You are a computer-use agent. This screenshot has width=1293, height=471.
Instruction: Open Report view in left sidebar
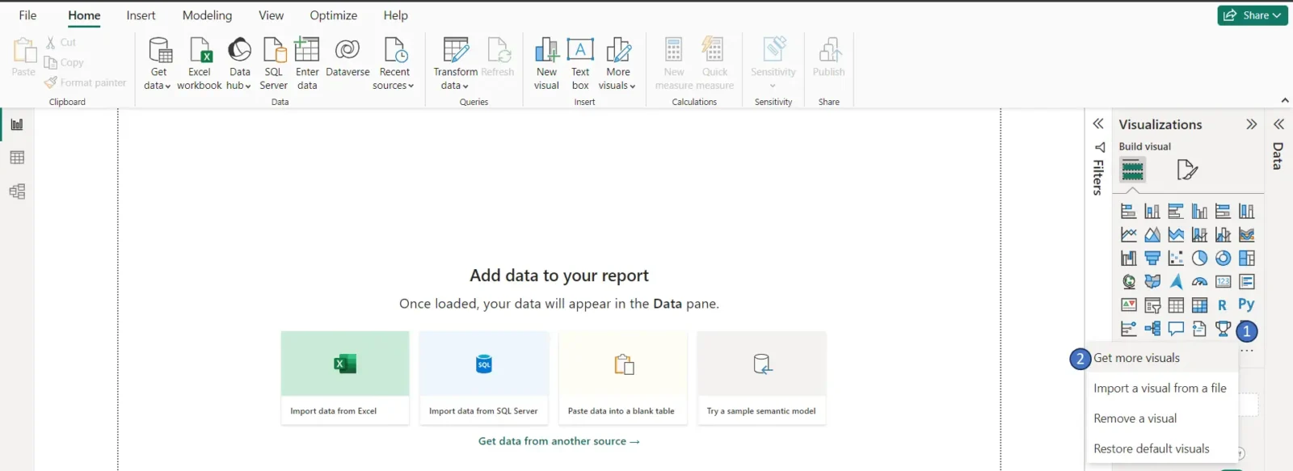click(x=17, y=124)
